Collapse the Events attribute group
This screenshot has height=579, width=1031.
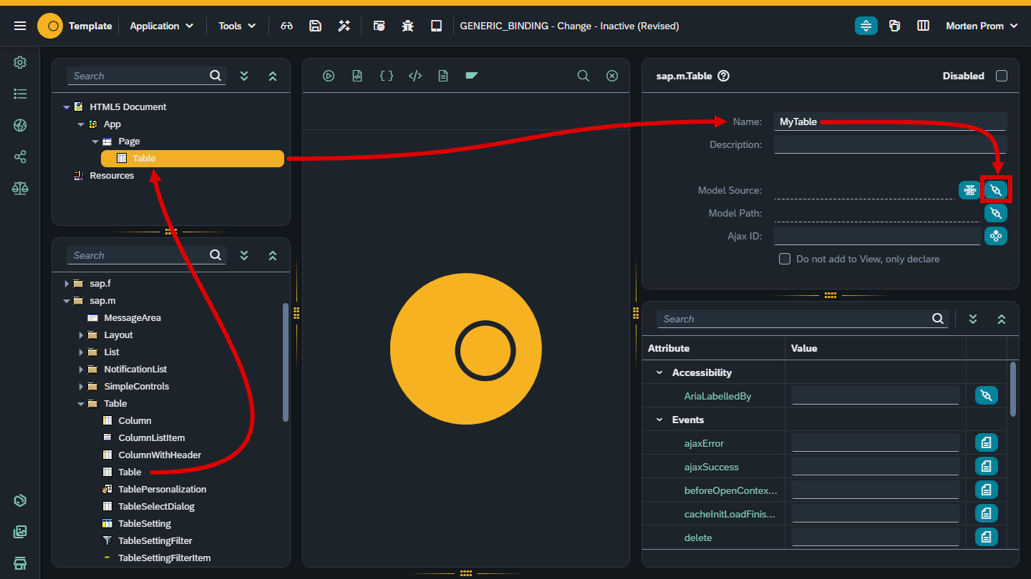659,420
